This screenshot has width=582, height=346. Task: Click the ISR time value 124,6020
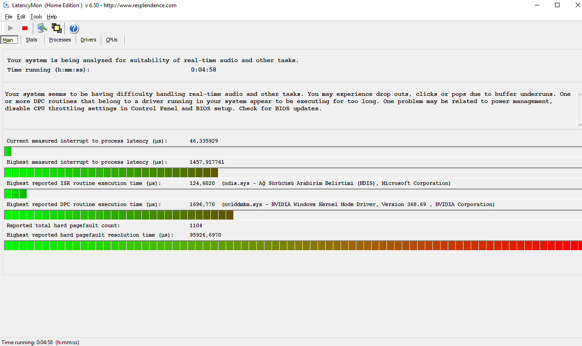[202, 183]
